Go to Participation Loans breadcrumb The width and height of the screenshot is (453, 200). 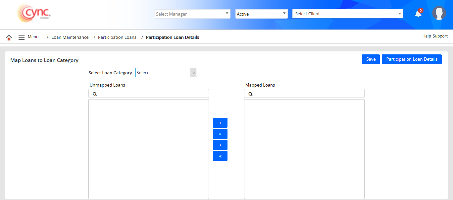117,37
